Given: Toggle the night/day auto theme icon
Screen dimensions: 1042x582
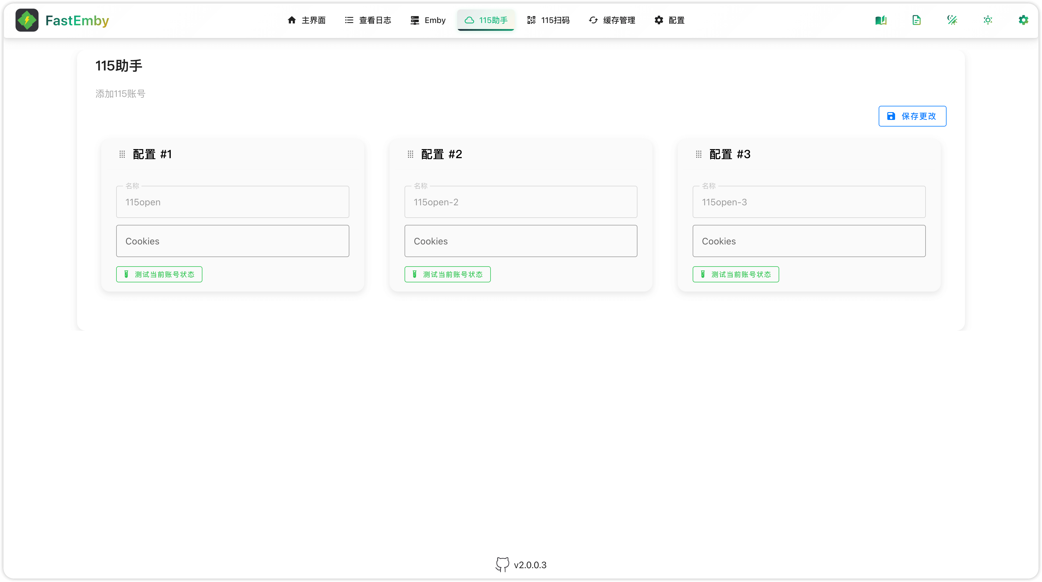Looking at the screenshot, I should tap(952, 20).
